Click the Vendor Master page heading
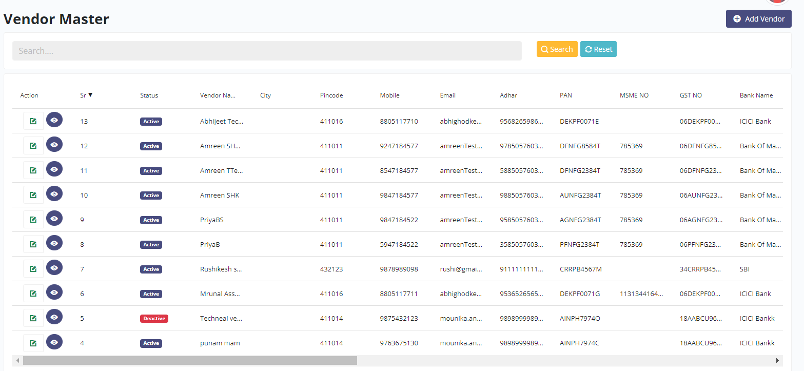804x371 pixels. pyautogui.click(x=56, y=19)
